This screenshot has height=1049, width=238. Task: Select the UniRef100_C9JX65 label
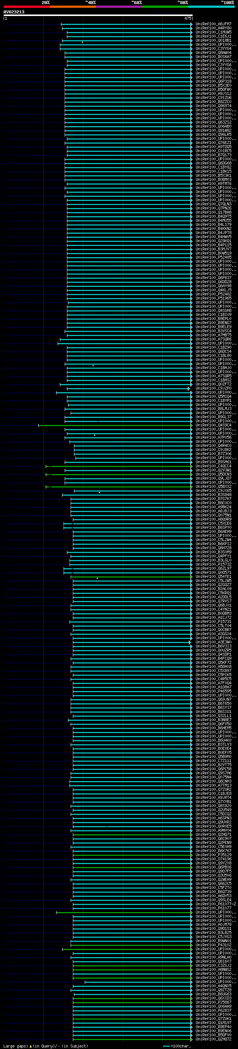pos(213,491)
